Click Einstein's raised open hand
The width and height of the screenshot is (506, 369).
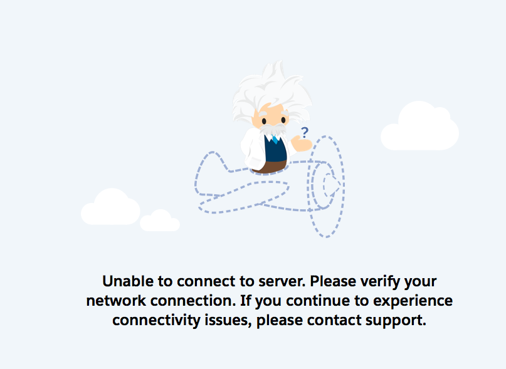tap(302, 144)
